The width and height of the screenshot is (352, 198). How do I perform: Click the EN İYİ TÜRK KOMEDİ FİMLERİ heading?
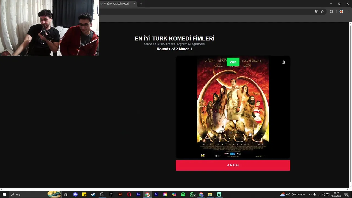tap(175, 39)
